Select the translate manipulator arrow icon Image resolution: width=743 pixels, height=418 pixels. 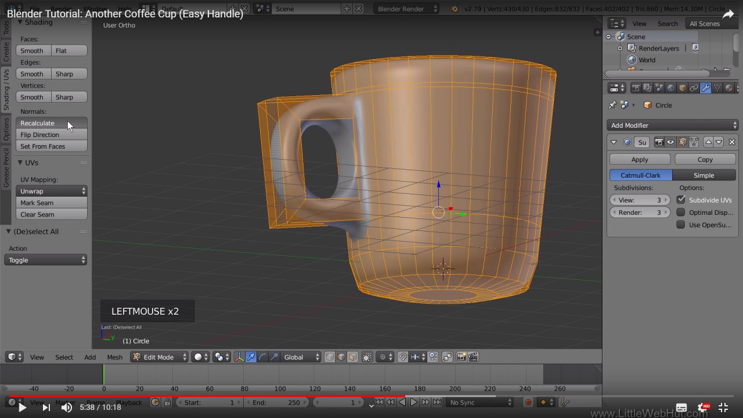click(251, 357)
